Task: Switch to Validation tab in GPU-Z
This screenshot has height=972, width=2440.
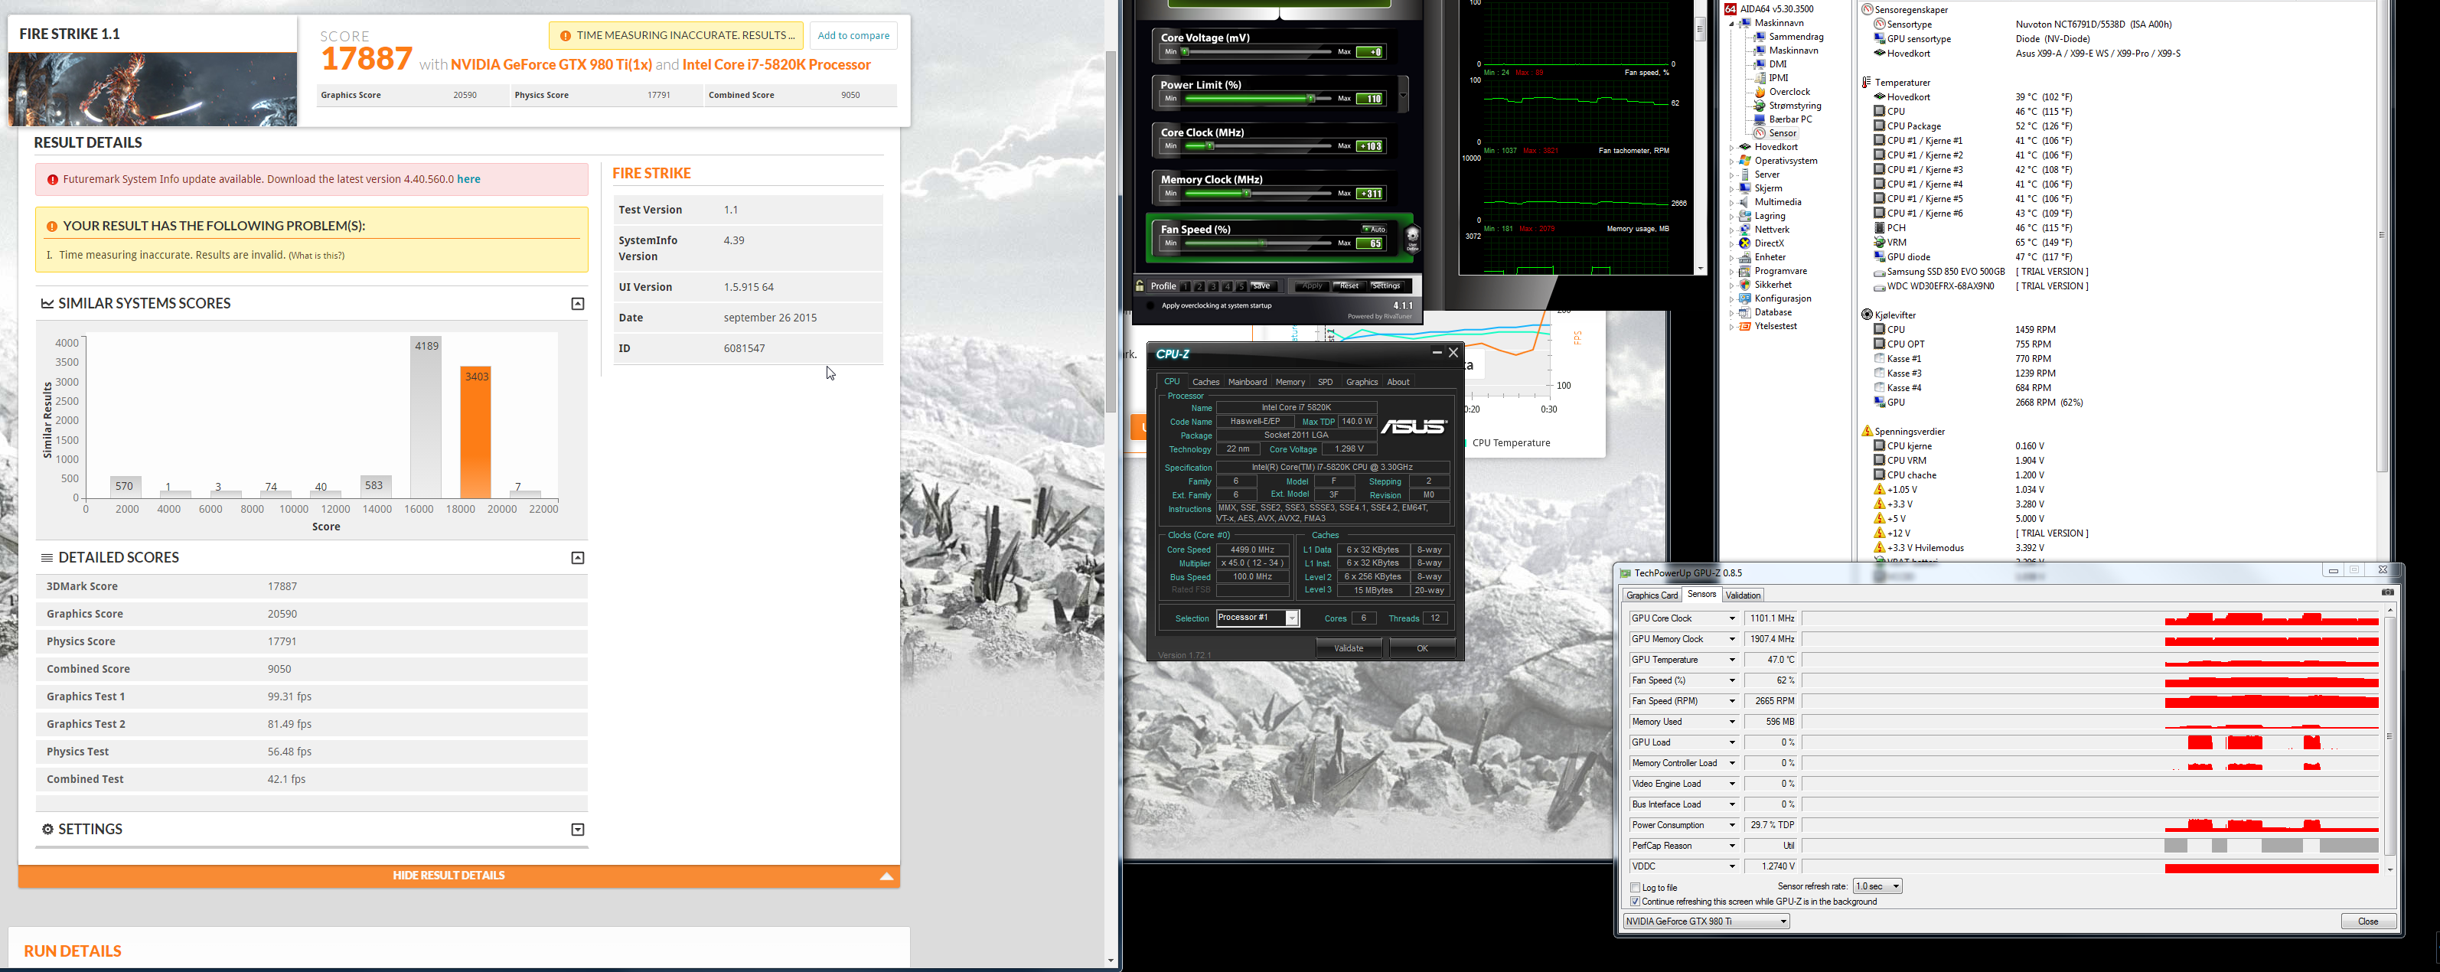Action: click(1742, 595)
